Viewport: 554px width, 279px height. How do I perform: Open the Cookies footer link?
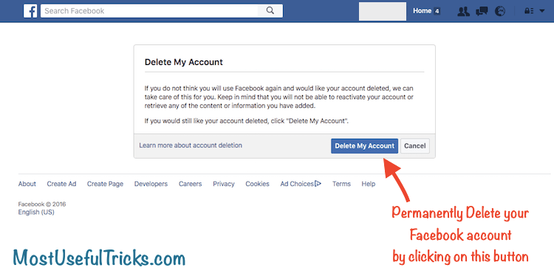(257, 184)
